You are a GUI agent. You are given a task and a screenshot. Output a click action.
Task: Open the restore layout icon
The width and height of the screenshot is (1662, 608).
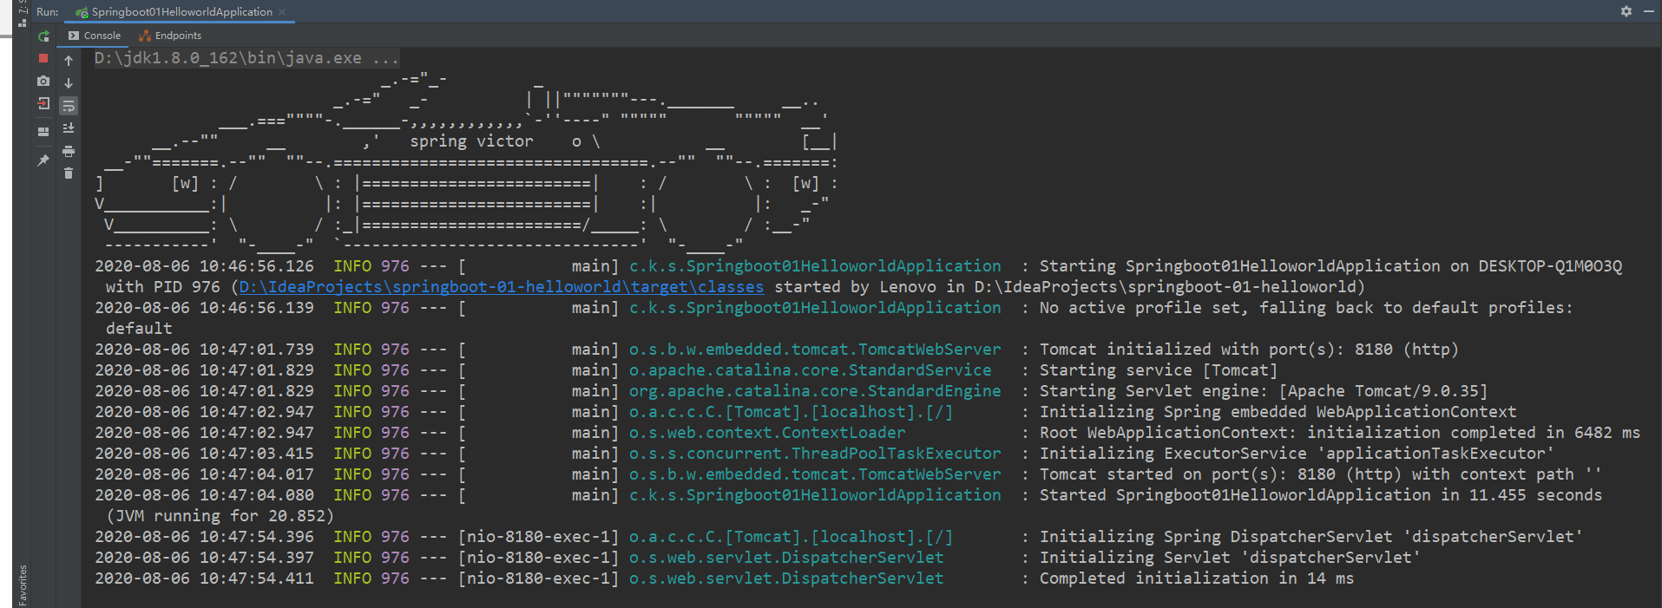(43, 132)
